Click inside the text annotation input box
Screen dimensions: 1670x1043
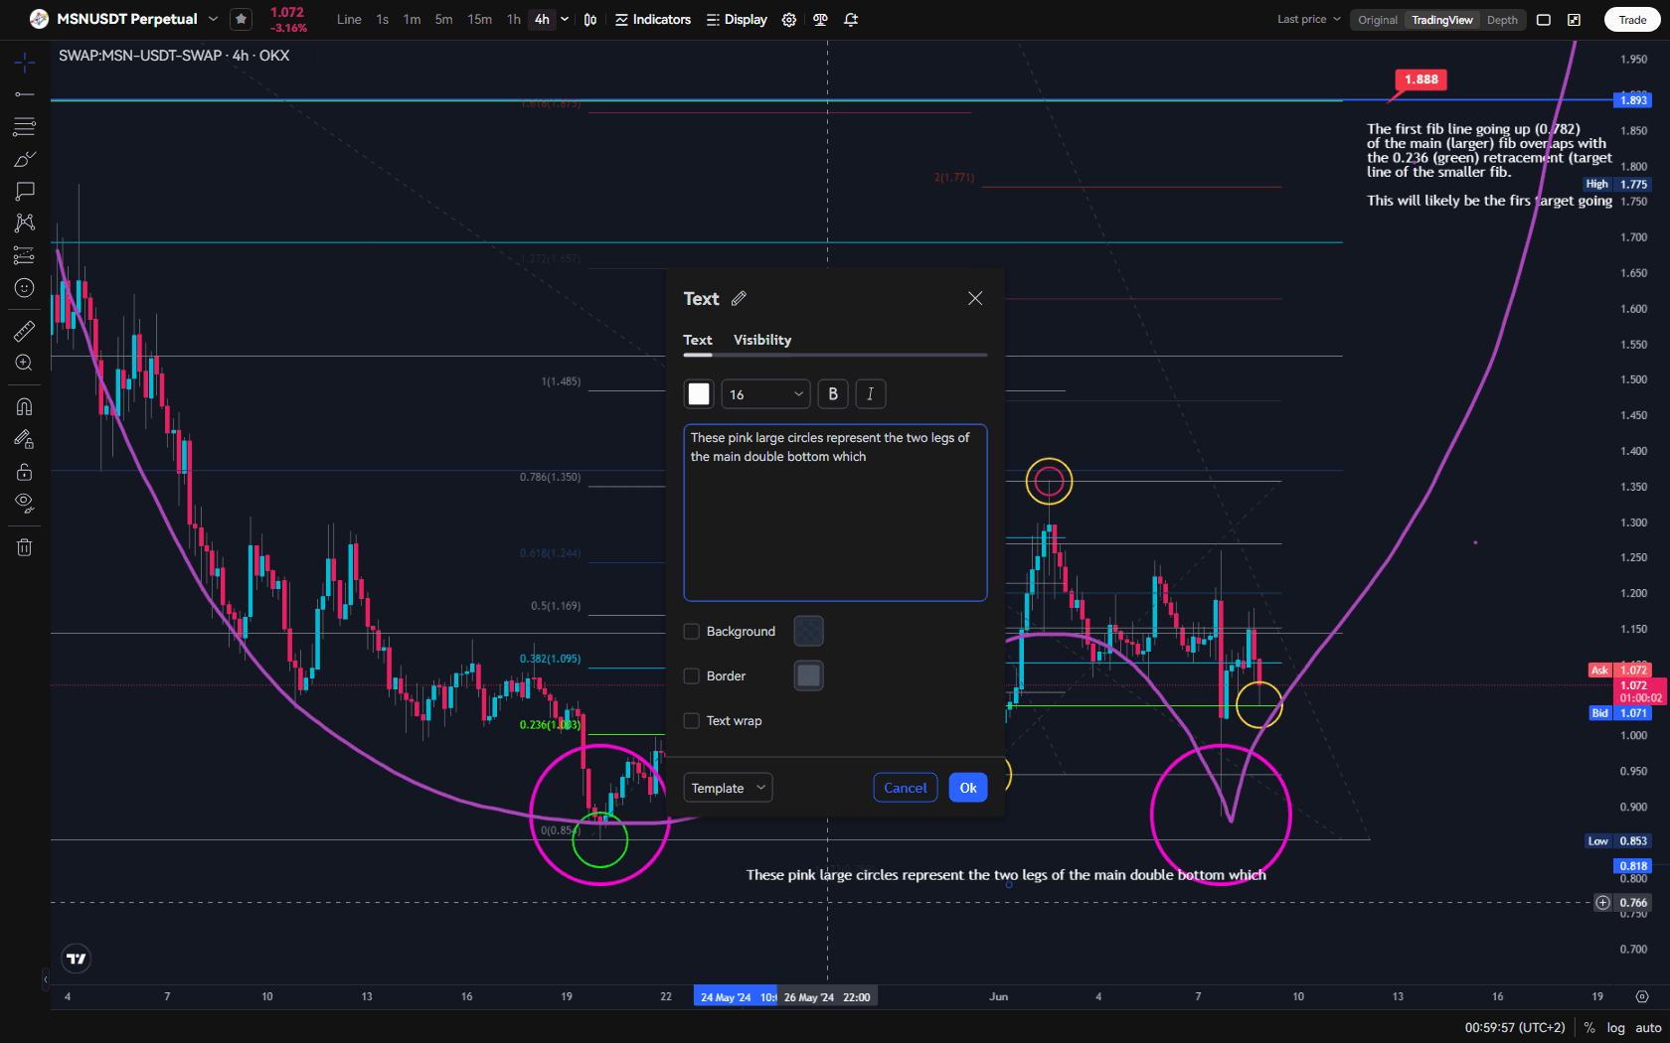(x=835, y=513)
